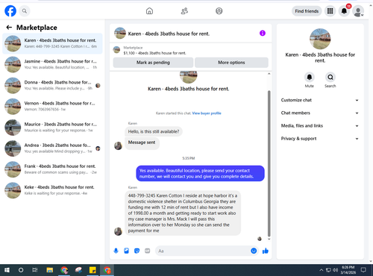Click the blue 'Yes available' sent message
Screen dimensions: 373x276
200,174
